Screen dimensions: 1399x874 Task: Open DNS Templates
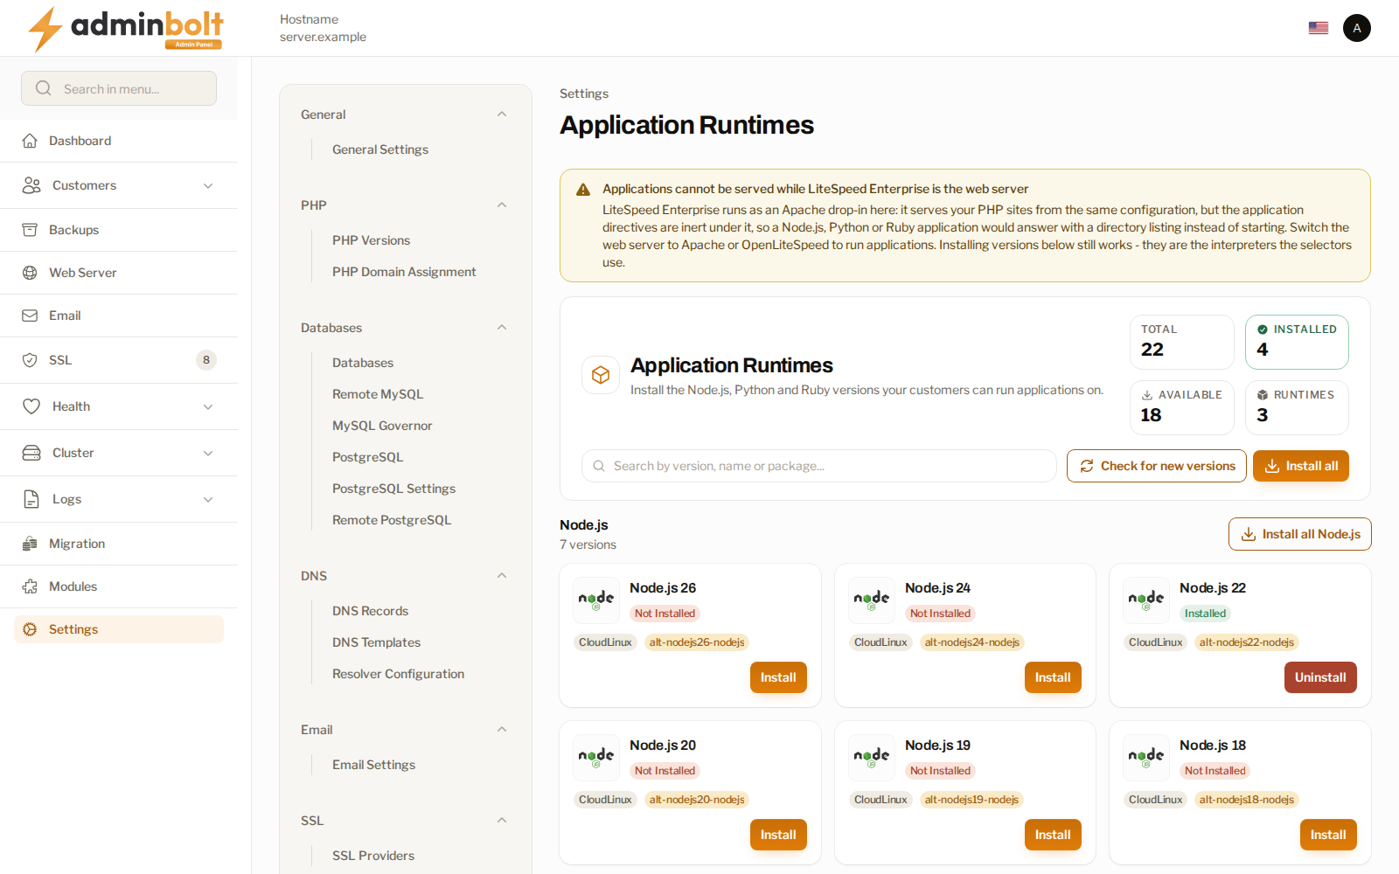click(x=376, y=642)
